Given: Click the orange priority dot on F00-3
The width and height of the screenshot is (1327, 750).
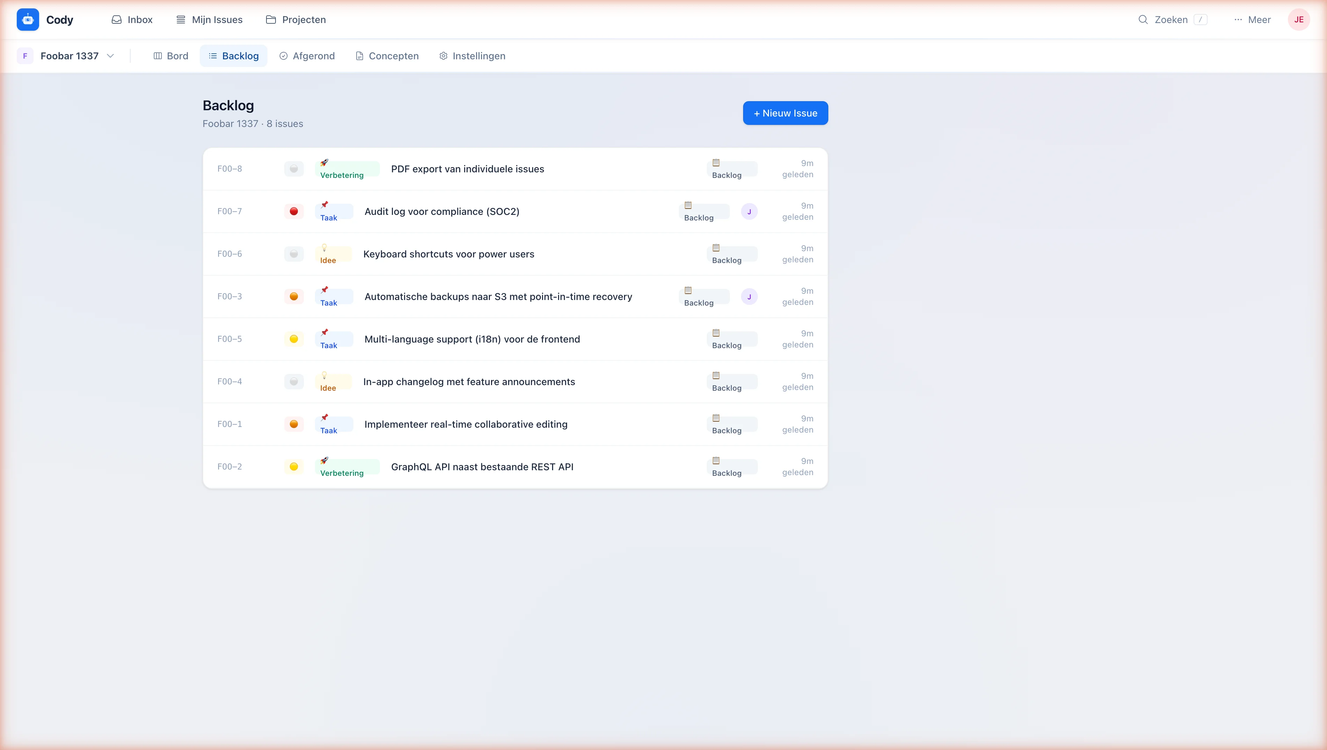Looking at the screenshot, I should click(x=293, y=296).
